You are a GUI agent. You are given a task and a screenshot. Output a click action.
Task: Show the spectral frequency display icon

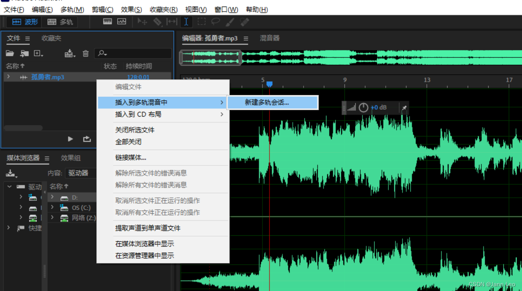108,21
